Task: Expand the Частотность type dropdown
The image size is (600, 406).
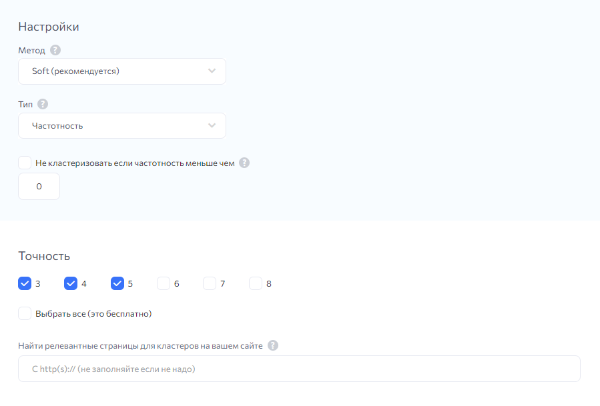Action: point(121,126)
